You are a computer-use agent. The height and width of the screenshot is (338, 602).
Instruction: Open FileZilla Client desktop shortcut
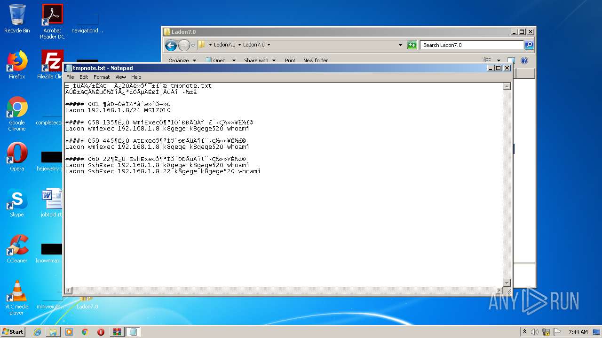[x=52, y=65]
